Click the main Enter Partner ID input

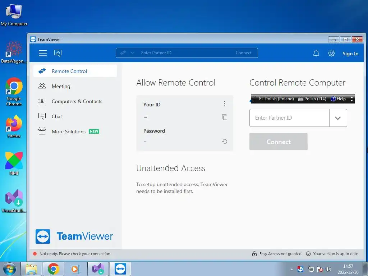pos(289,118)
